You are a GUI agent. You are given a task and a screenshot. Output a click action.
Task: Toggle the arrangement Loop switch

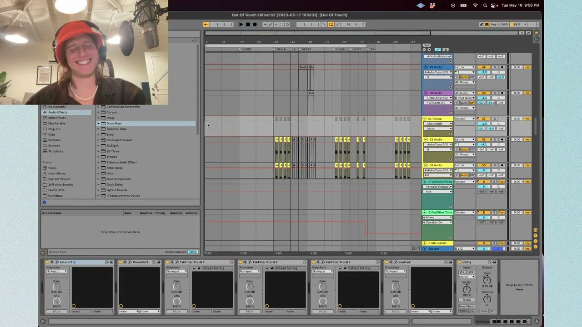click(x=331, y=25)
